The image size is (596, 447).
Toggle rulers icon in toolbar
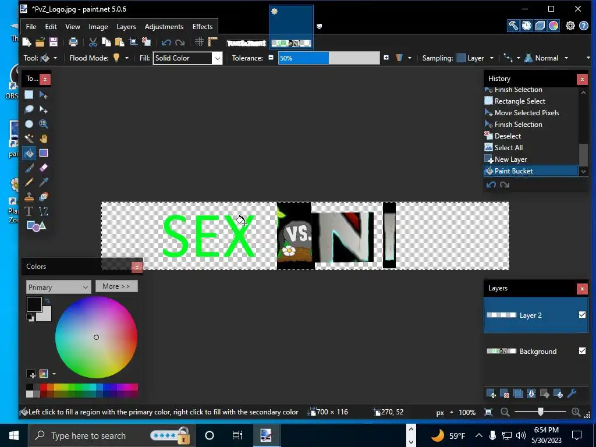coord(213,42)
